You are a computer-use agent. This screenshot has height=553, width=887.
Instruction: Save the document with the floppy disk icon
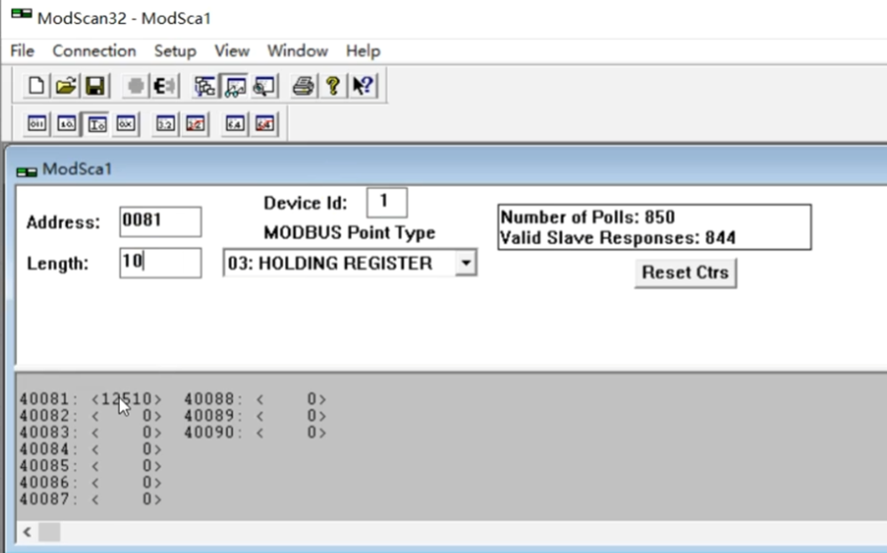(95, 86)
